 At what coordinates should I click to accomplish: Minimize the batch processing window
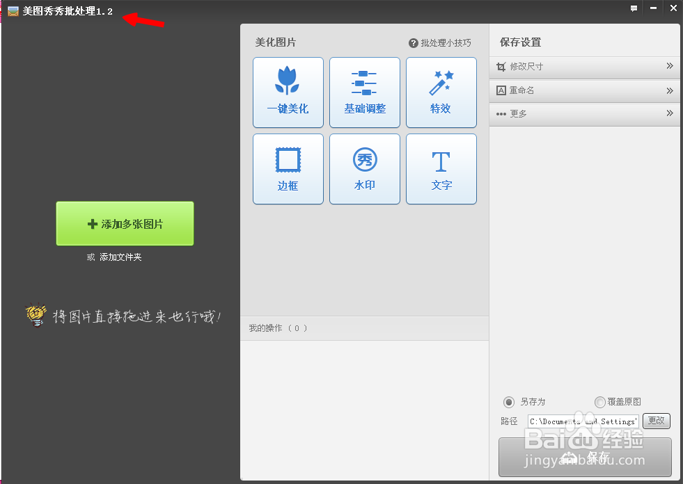point(653,8)
